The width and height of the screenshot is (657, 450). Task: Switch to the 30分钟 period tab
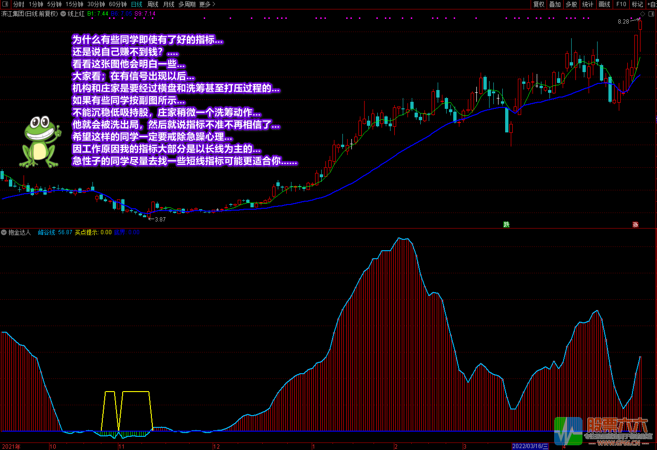click(96, 4)
